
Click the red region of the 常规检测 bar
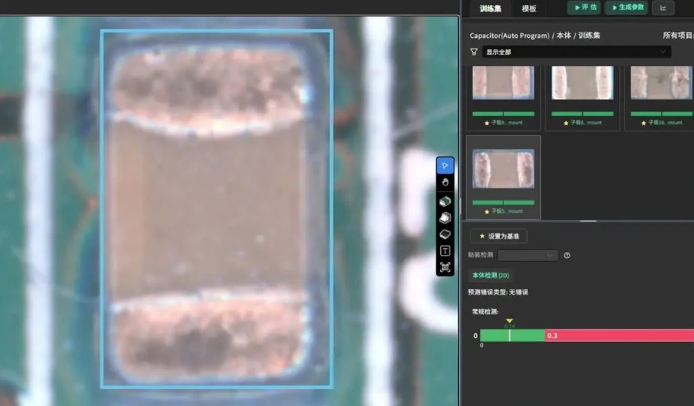619,336
